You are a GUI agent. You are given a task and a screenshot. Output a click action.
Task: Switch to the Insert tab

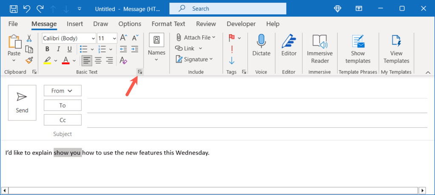(75, 24)
